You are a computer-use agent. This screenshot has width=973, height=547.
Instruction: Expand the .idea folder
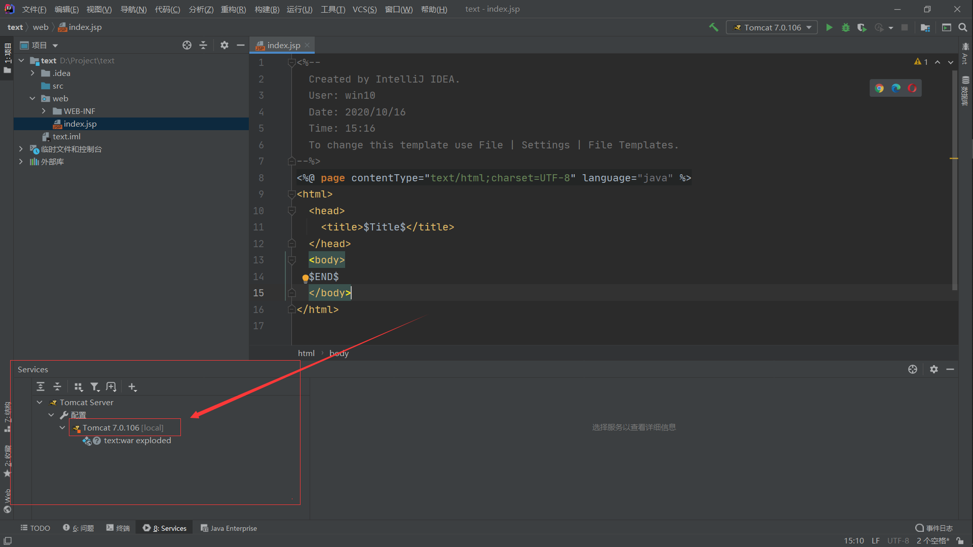[x=32, y=73]
